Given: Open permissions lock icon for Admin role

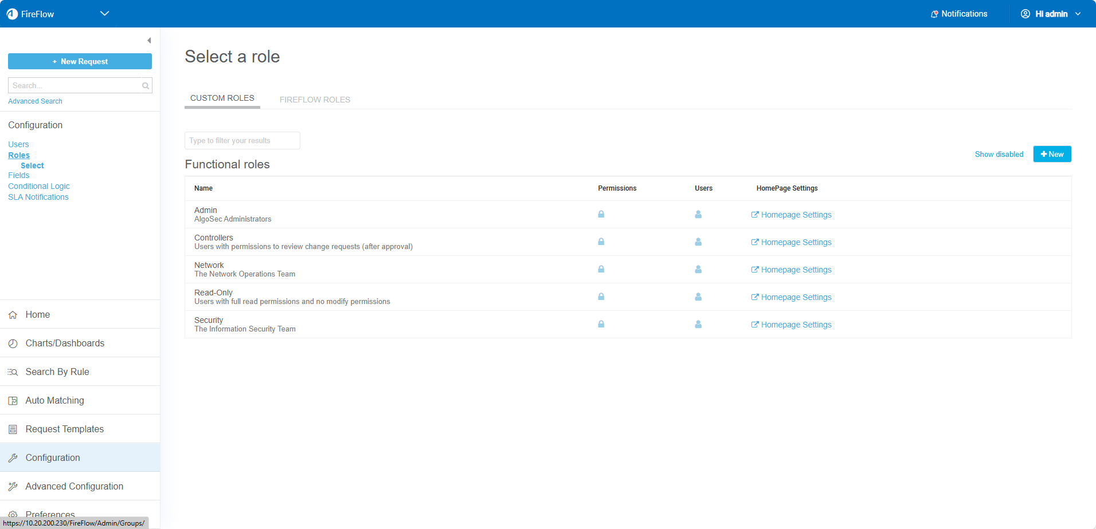Looking at the screenshot, I should coord(601,214).
